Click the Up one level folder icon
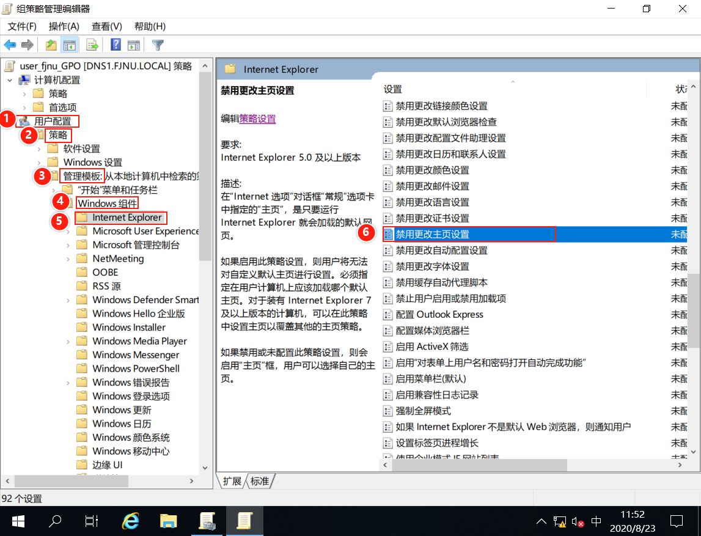Viewport: 701px width, 536px height. tap(51, 45)
